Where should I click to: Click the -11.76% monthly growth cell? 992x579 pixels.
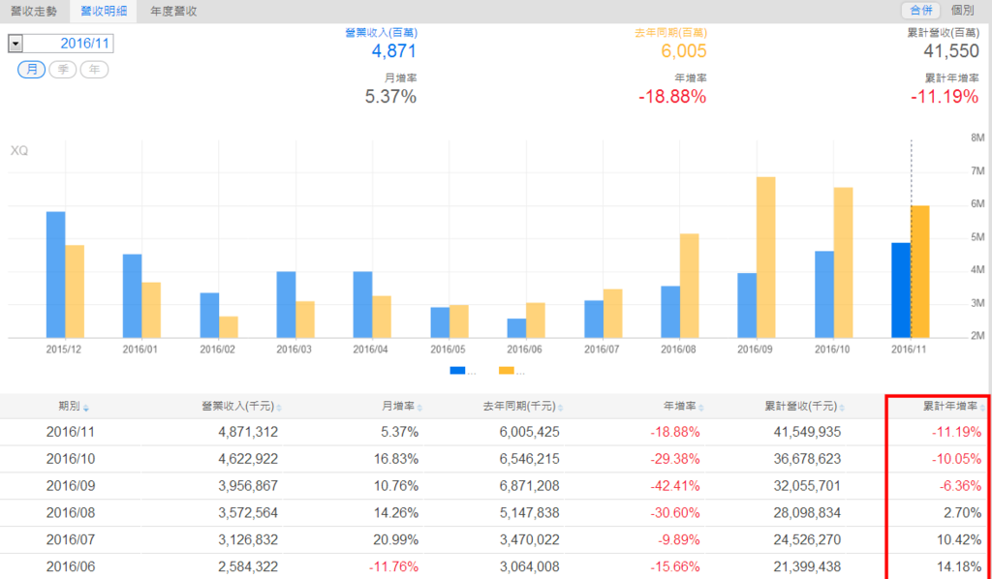[394, 567]
